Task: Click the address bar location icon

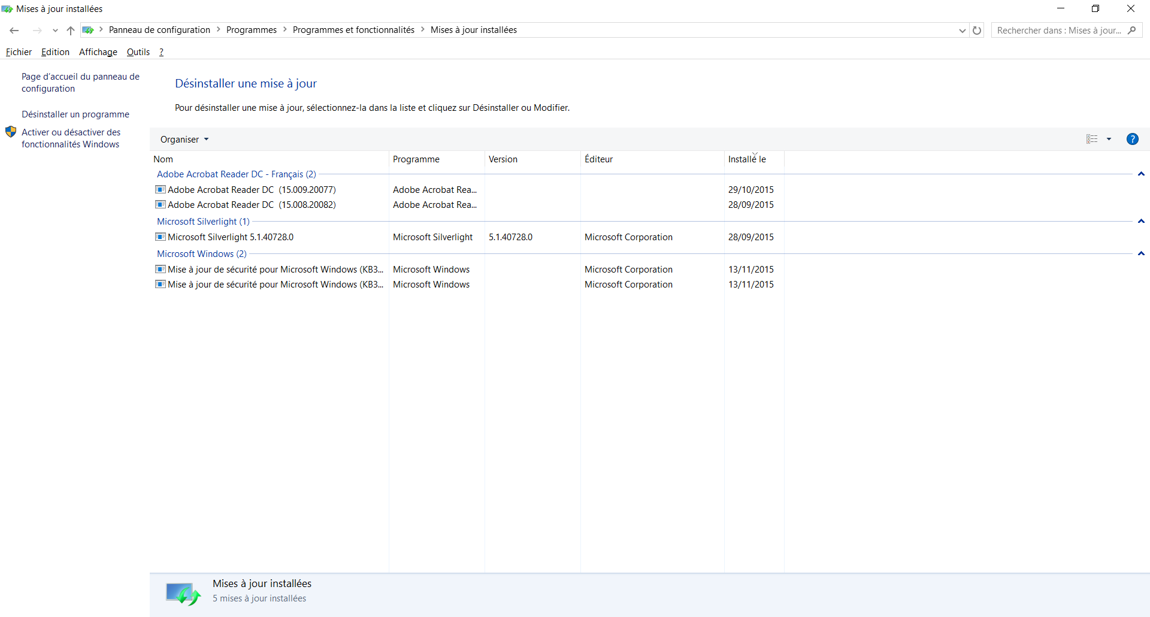Action: 88,30
